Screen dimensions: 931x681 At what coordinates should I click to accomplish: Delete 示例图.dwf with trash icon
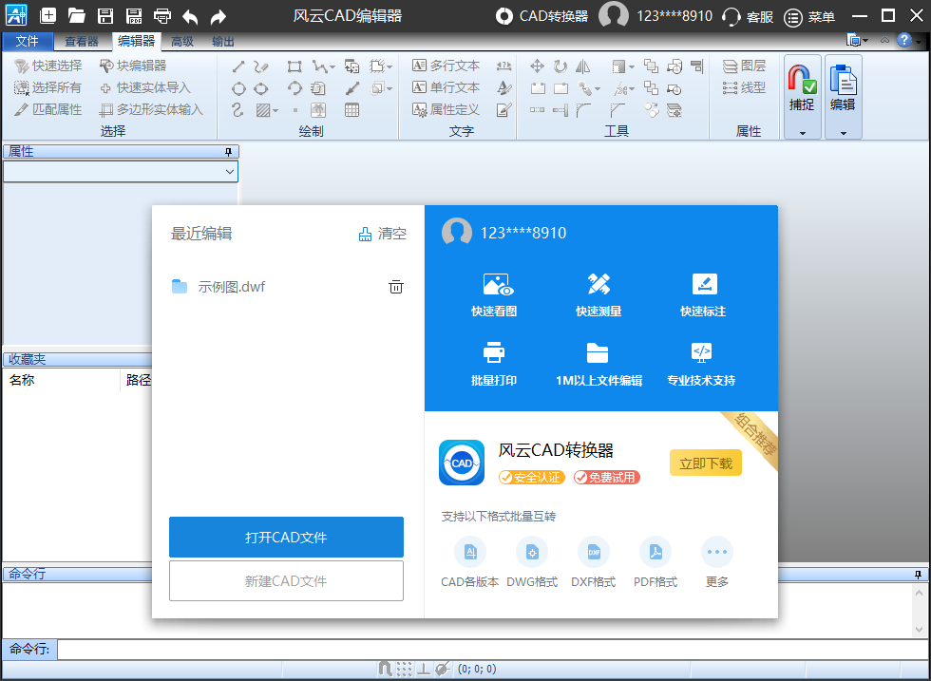tap(396, 287)
